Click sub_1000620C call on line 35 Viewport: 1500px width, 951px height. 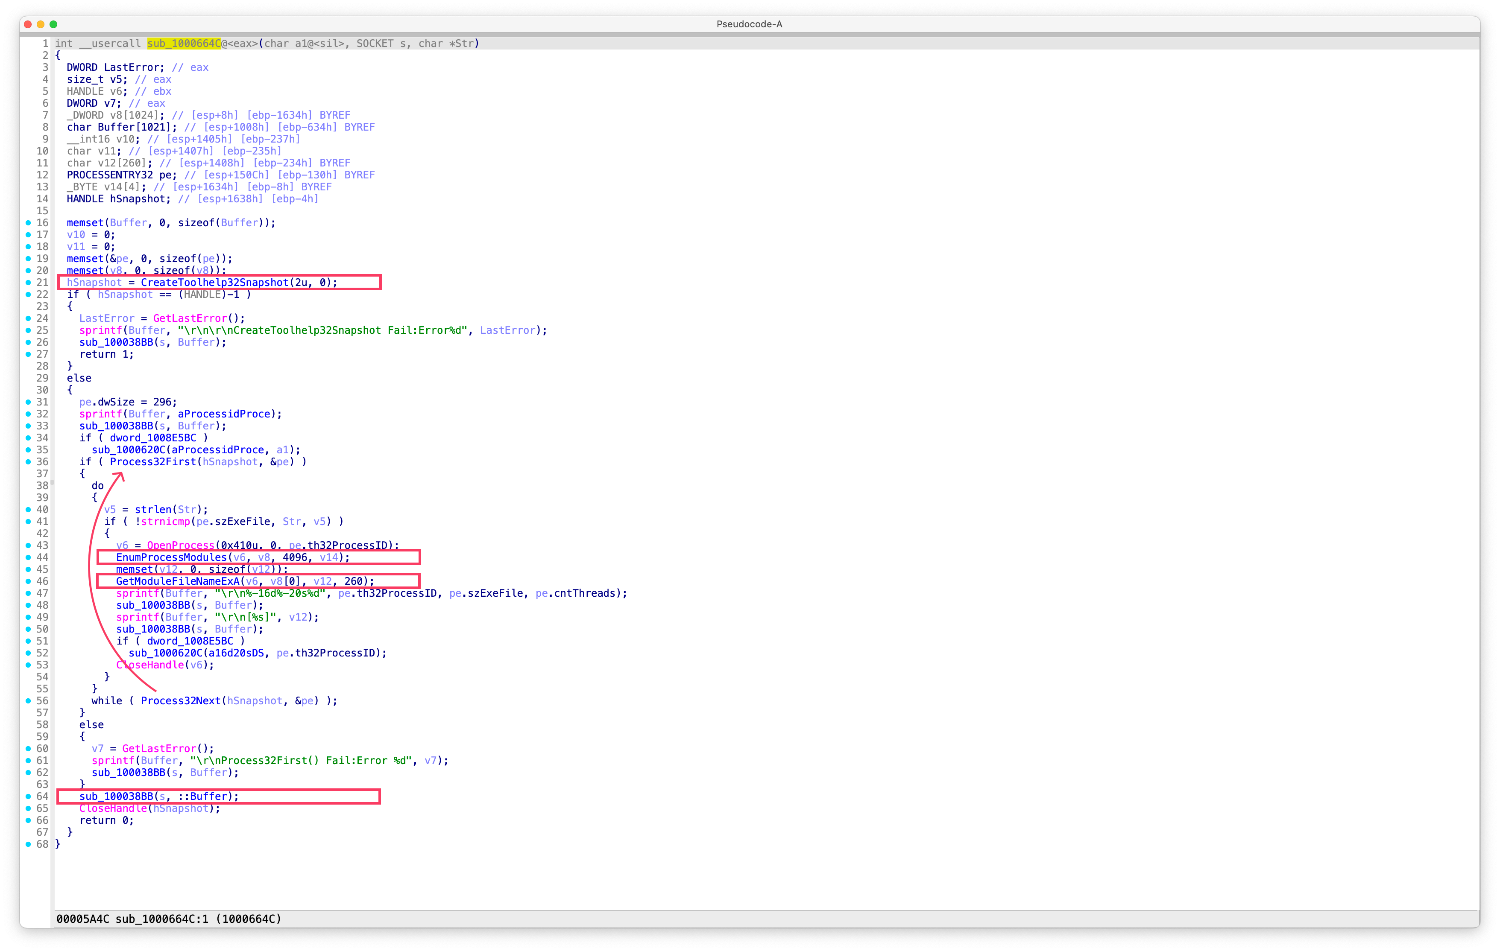tap(128, 450)
